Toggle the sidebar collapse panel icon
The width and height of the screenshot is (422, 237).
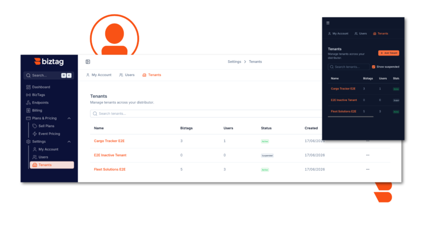(x=88, y=62)
